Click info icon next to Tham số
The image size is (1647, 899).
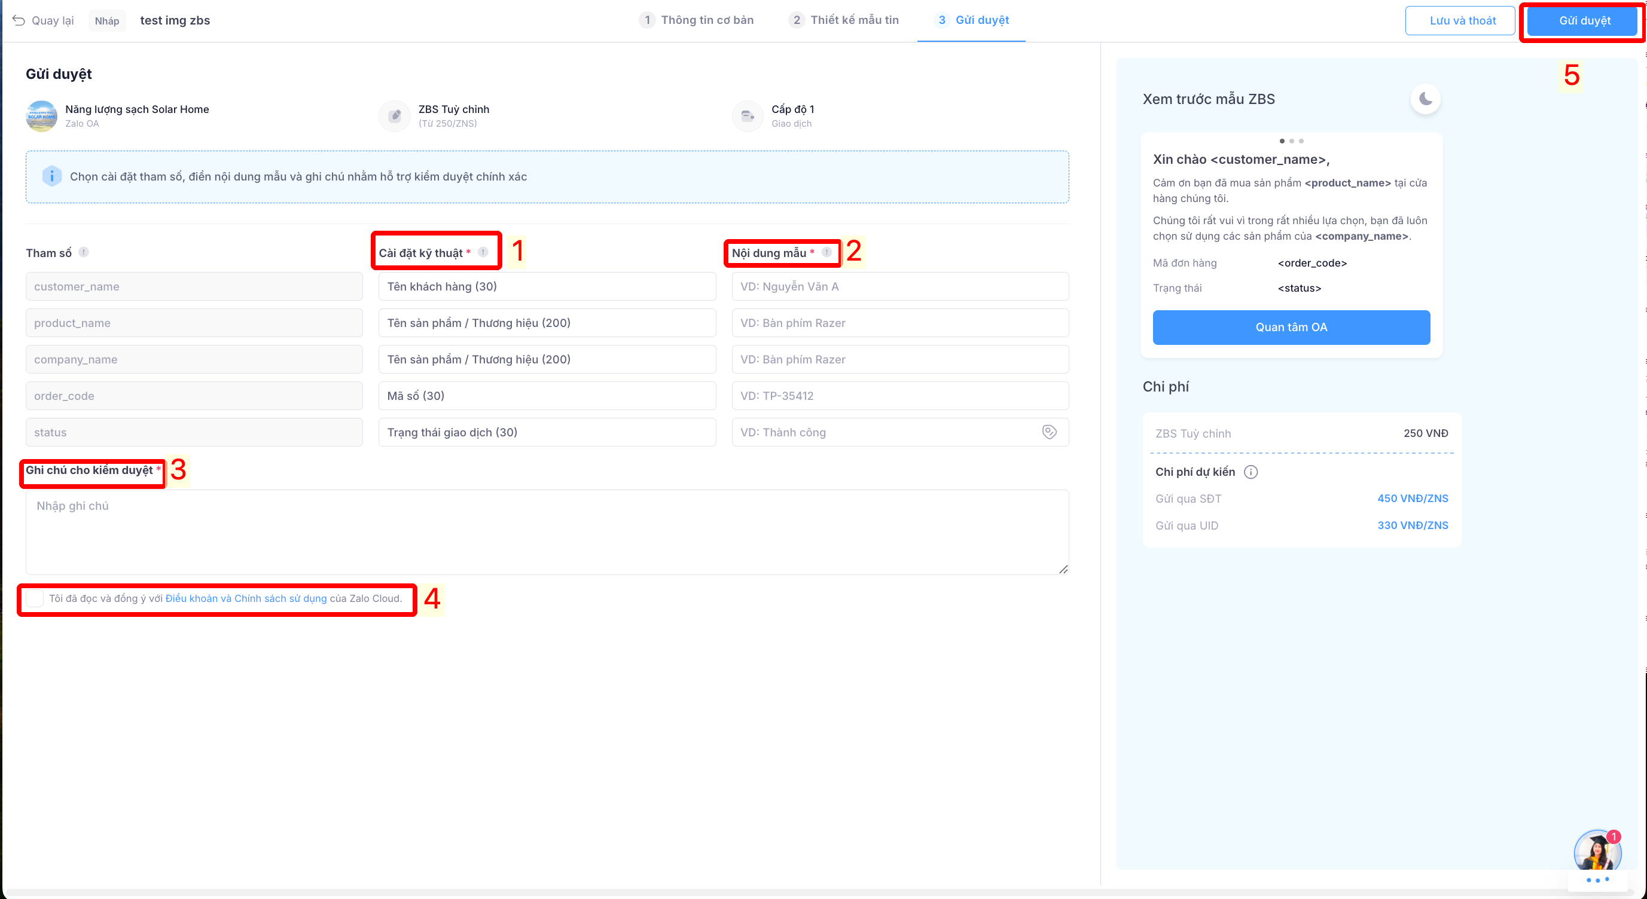84,252
